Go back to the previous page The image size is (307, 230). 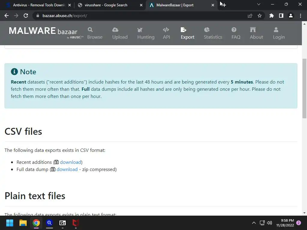click(x=7, y=16)
